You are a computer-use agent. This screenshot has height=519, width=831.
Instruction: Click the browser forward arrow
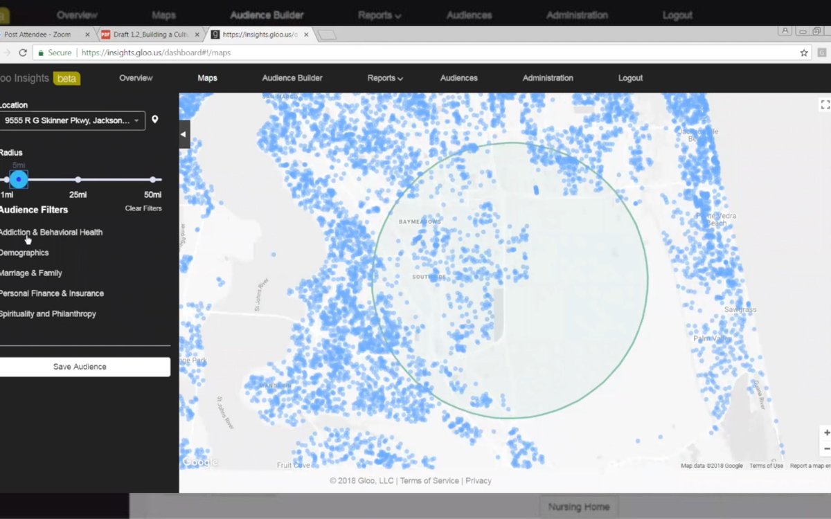coord(7,53)
